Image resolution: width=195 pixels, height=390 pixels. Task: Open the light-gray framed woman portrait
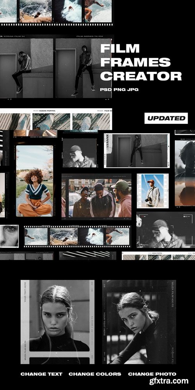click(57, 322)
